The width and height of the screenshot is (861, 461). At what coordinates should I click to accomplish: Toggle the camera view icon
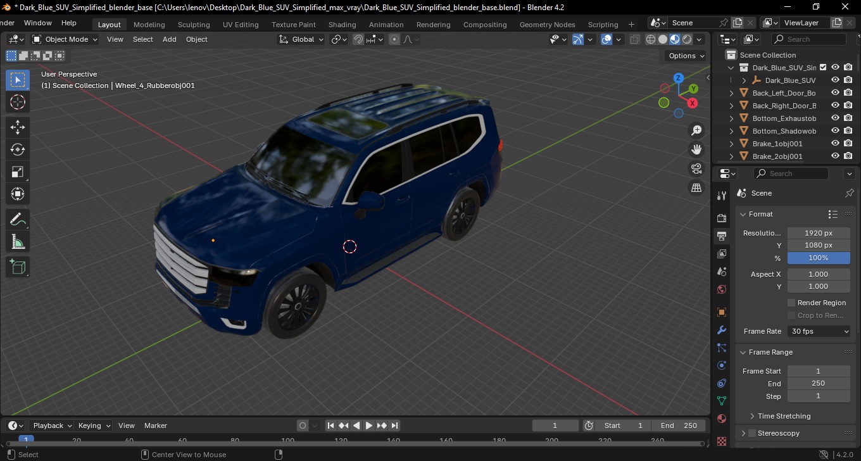point(696,168)
